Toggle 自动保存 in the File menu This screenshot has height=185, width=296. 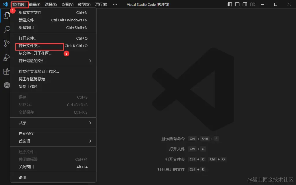pos(53,134)
